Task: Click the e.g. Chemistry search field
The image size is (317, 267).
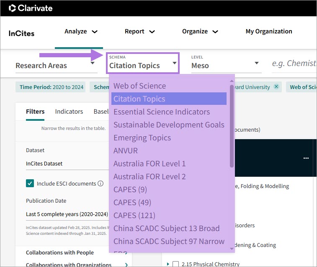Action: click(294, 64)
